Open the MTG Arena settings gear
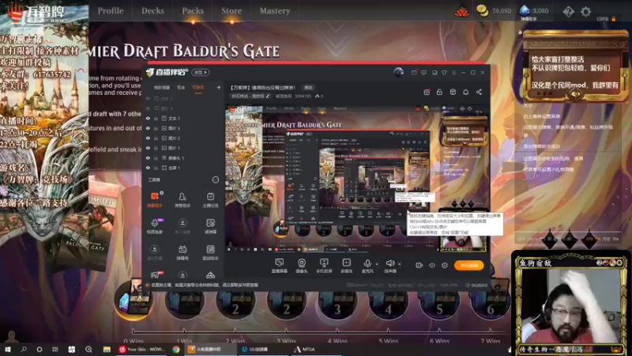 coord(585,11)
